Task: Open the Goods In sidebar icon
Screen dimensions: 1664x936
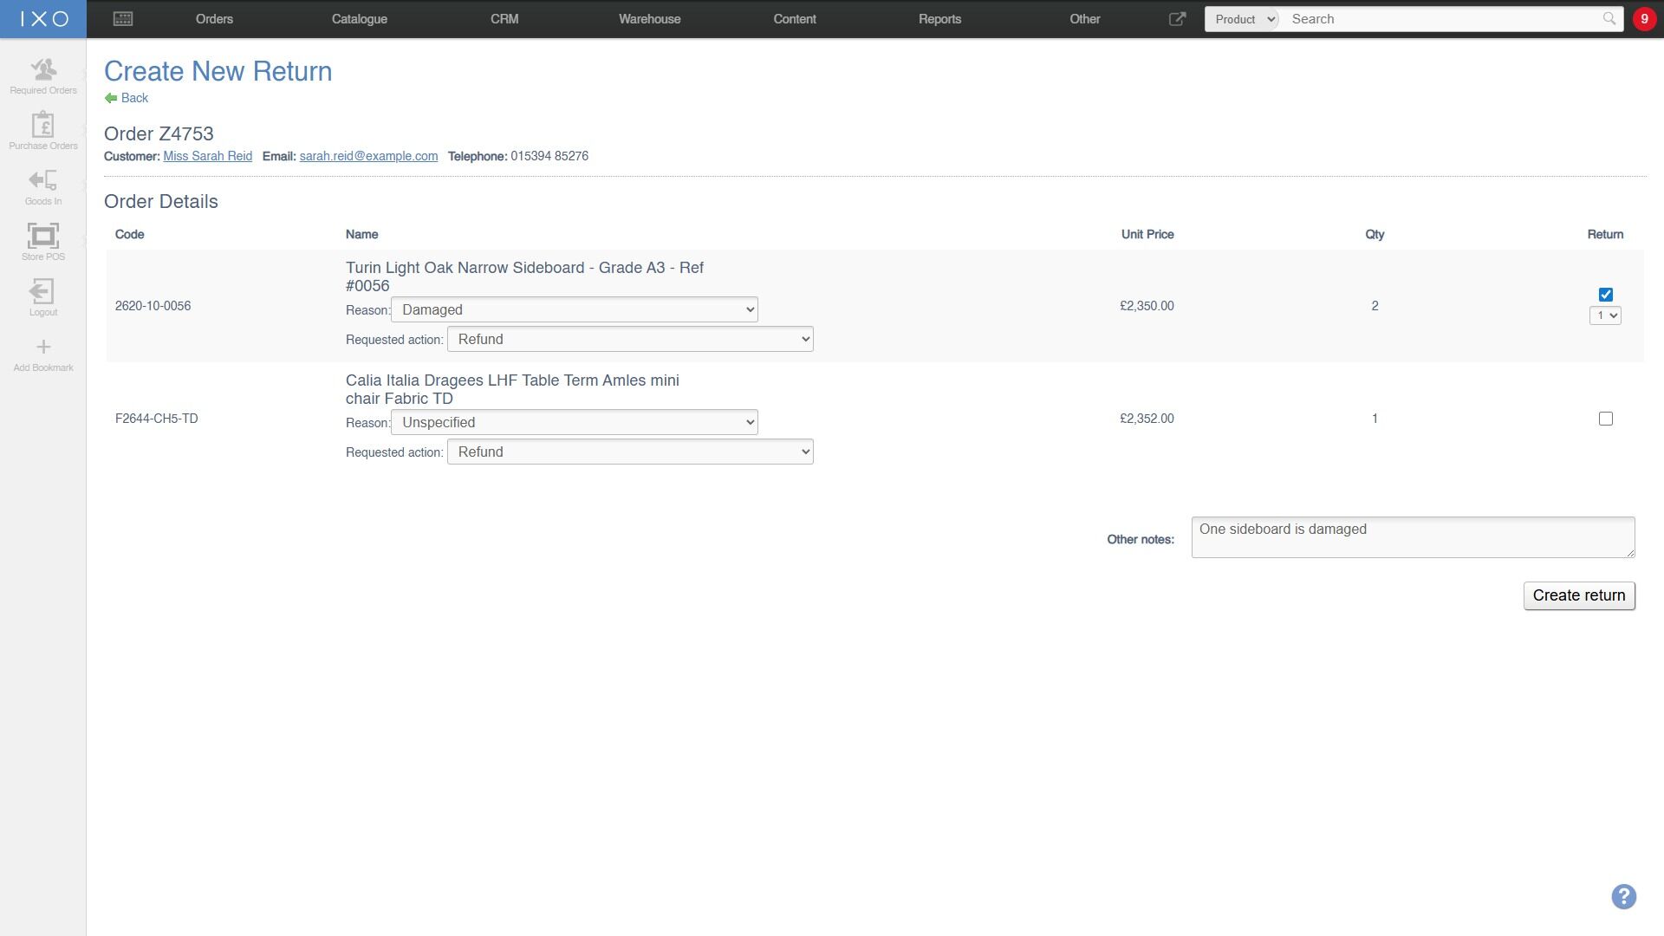Action: (43, 180)
